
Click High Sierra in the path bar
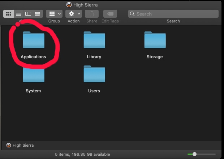(23, 145)
